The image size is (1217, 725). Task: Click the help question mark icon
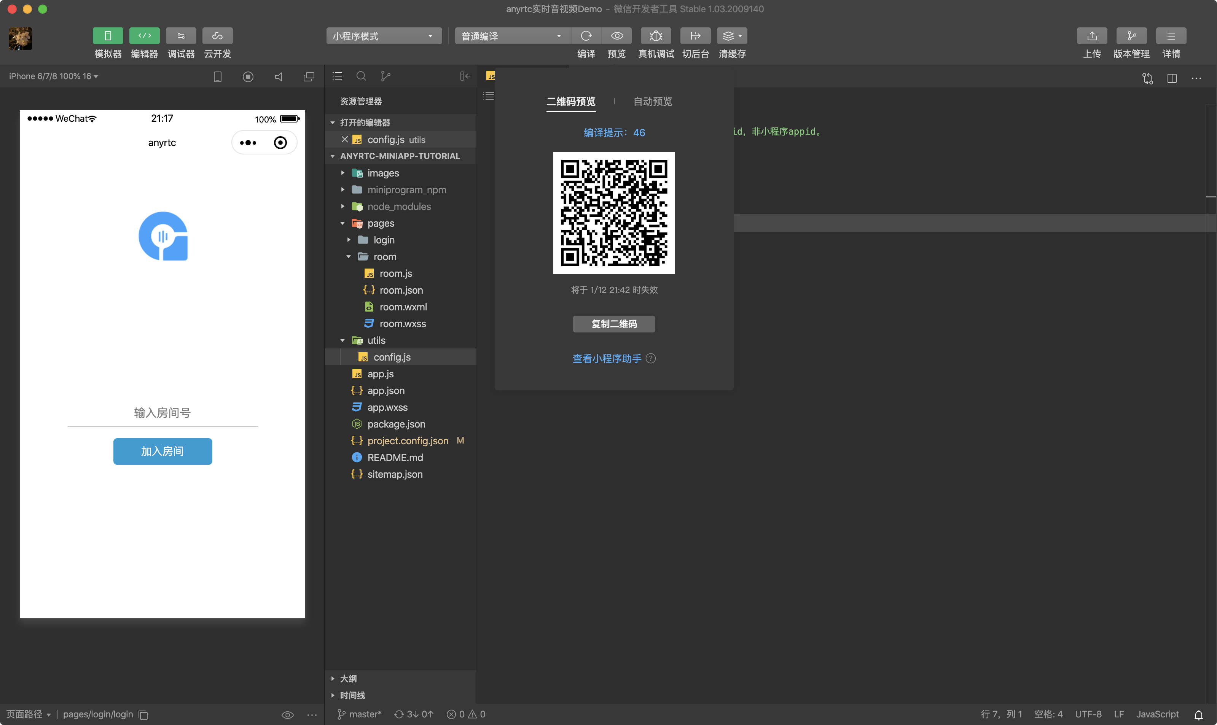click(650, 359)
